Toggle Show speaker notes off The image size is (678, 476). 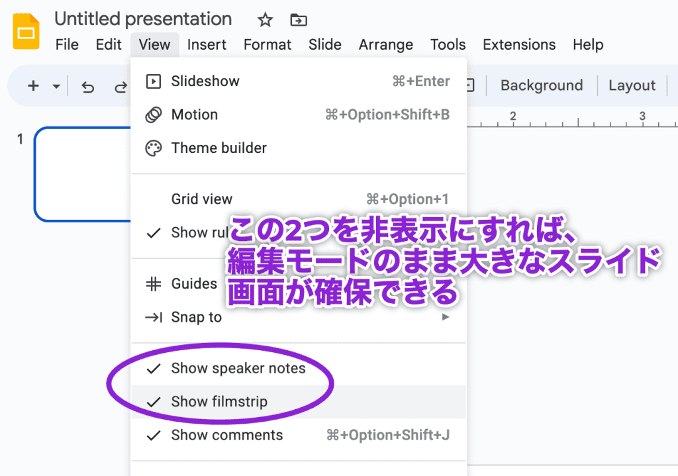tap(238, 369)
